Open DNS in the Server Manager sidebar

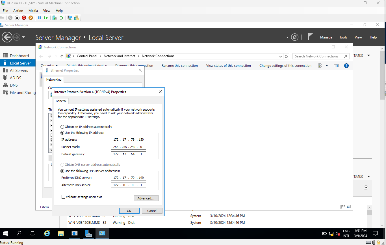[18, 85]
